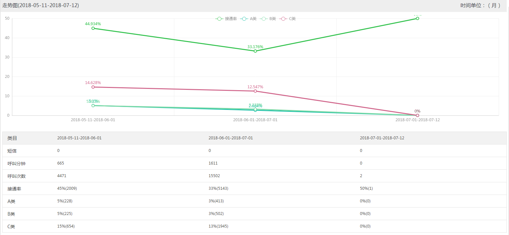Image resolution: width=509 pixels, height=235 pixels.
Task: Toggle the 接通率 series in legend
Action: 226,19
